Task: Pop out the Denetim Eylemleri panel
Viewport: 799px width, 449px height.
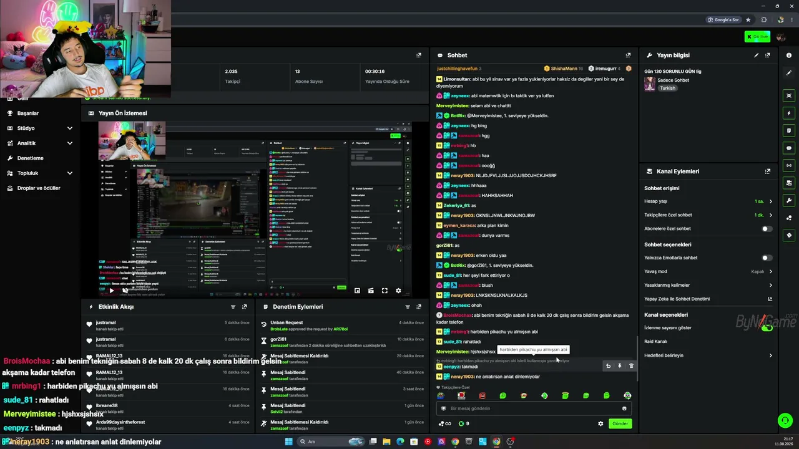Action: pos(419,307)
